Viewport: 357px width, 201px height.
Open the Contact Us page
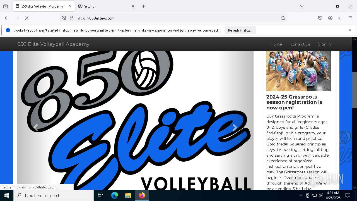300,44
